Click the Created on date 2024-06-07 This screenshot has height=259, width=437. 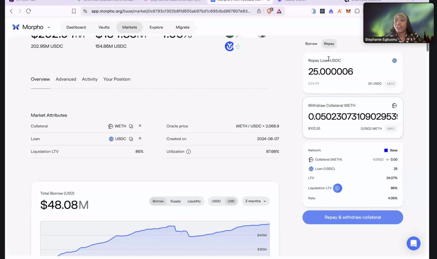coord(268,139)
